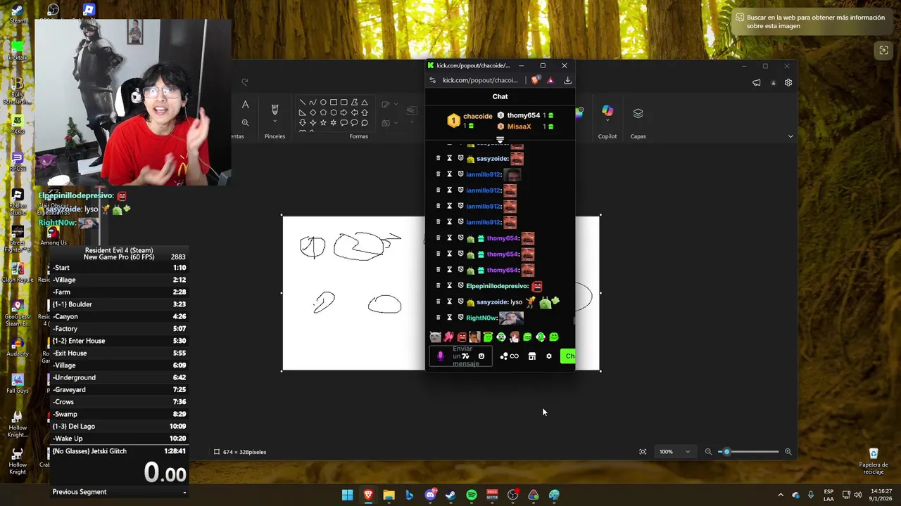Screen dimensions: 901x506
Task: Click the -Swamp 8:29 split row
Action: 118,414
